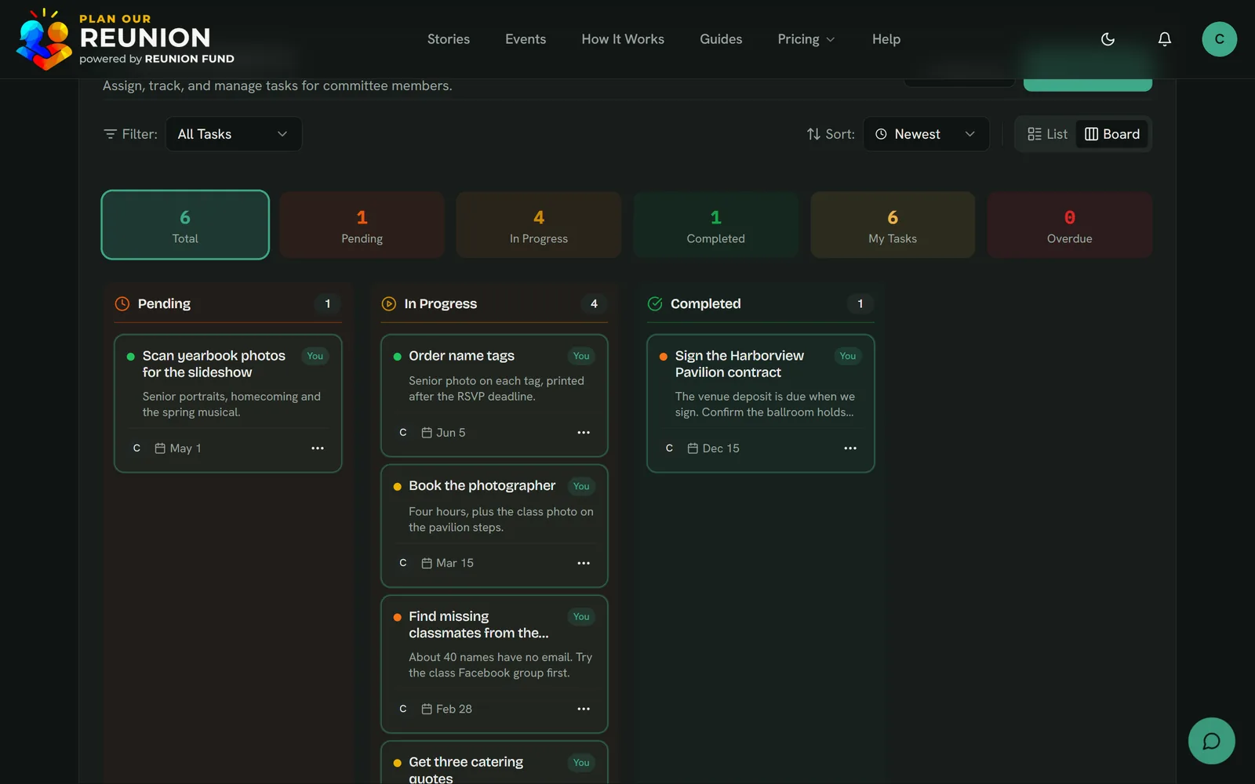Viewport: 1255px width, 784px height.
Task: Click the In Progress column play icon
Action: (389, 304)
